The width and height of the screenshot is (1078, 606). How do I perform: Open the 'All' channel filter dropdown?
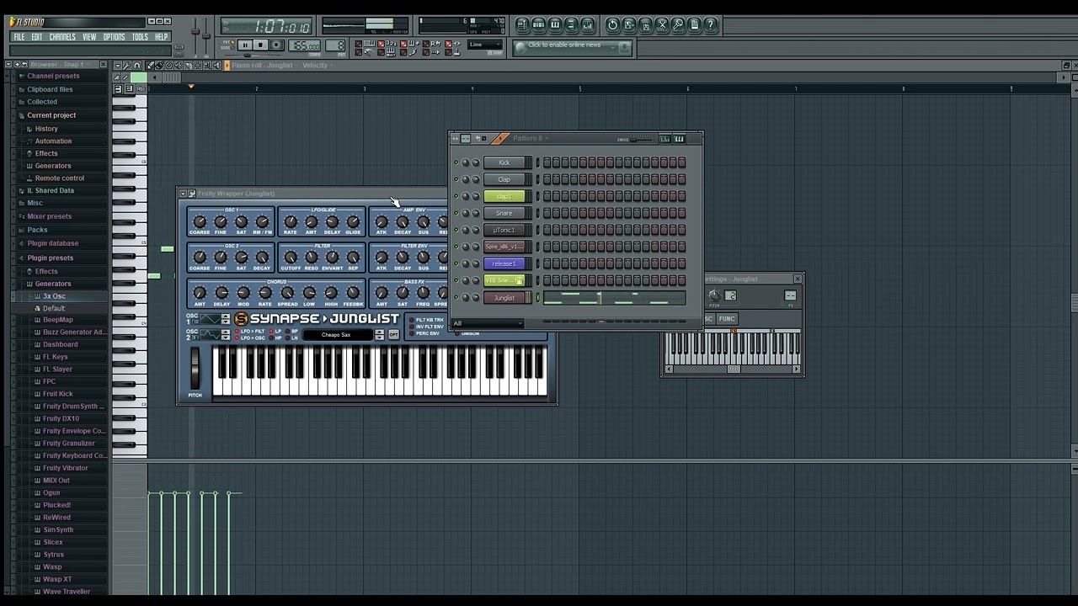coord(488,323)
